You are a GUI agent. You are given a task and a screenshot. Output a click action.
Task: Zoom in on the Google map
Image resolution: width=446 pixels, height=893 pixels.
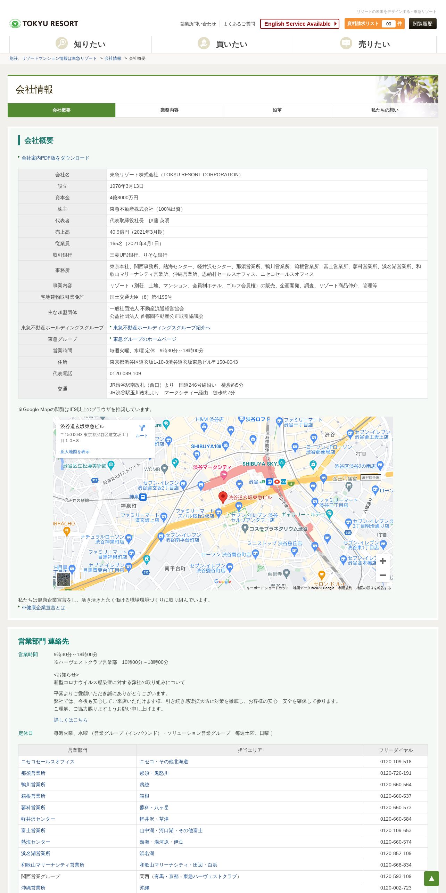pyautogui.click(x=383, y=561)
